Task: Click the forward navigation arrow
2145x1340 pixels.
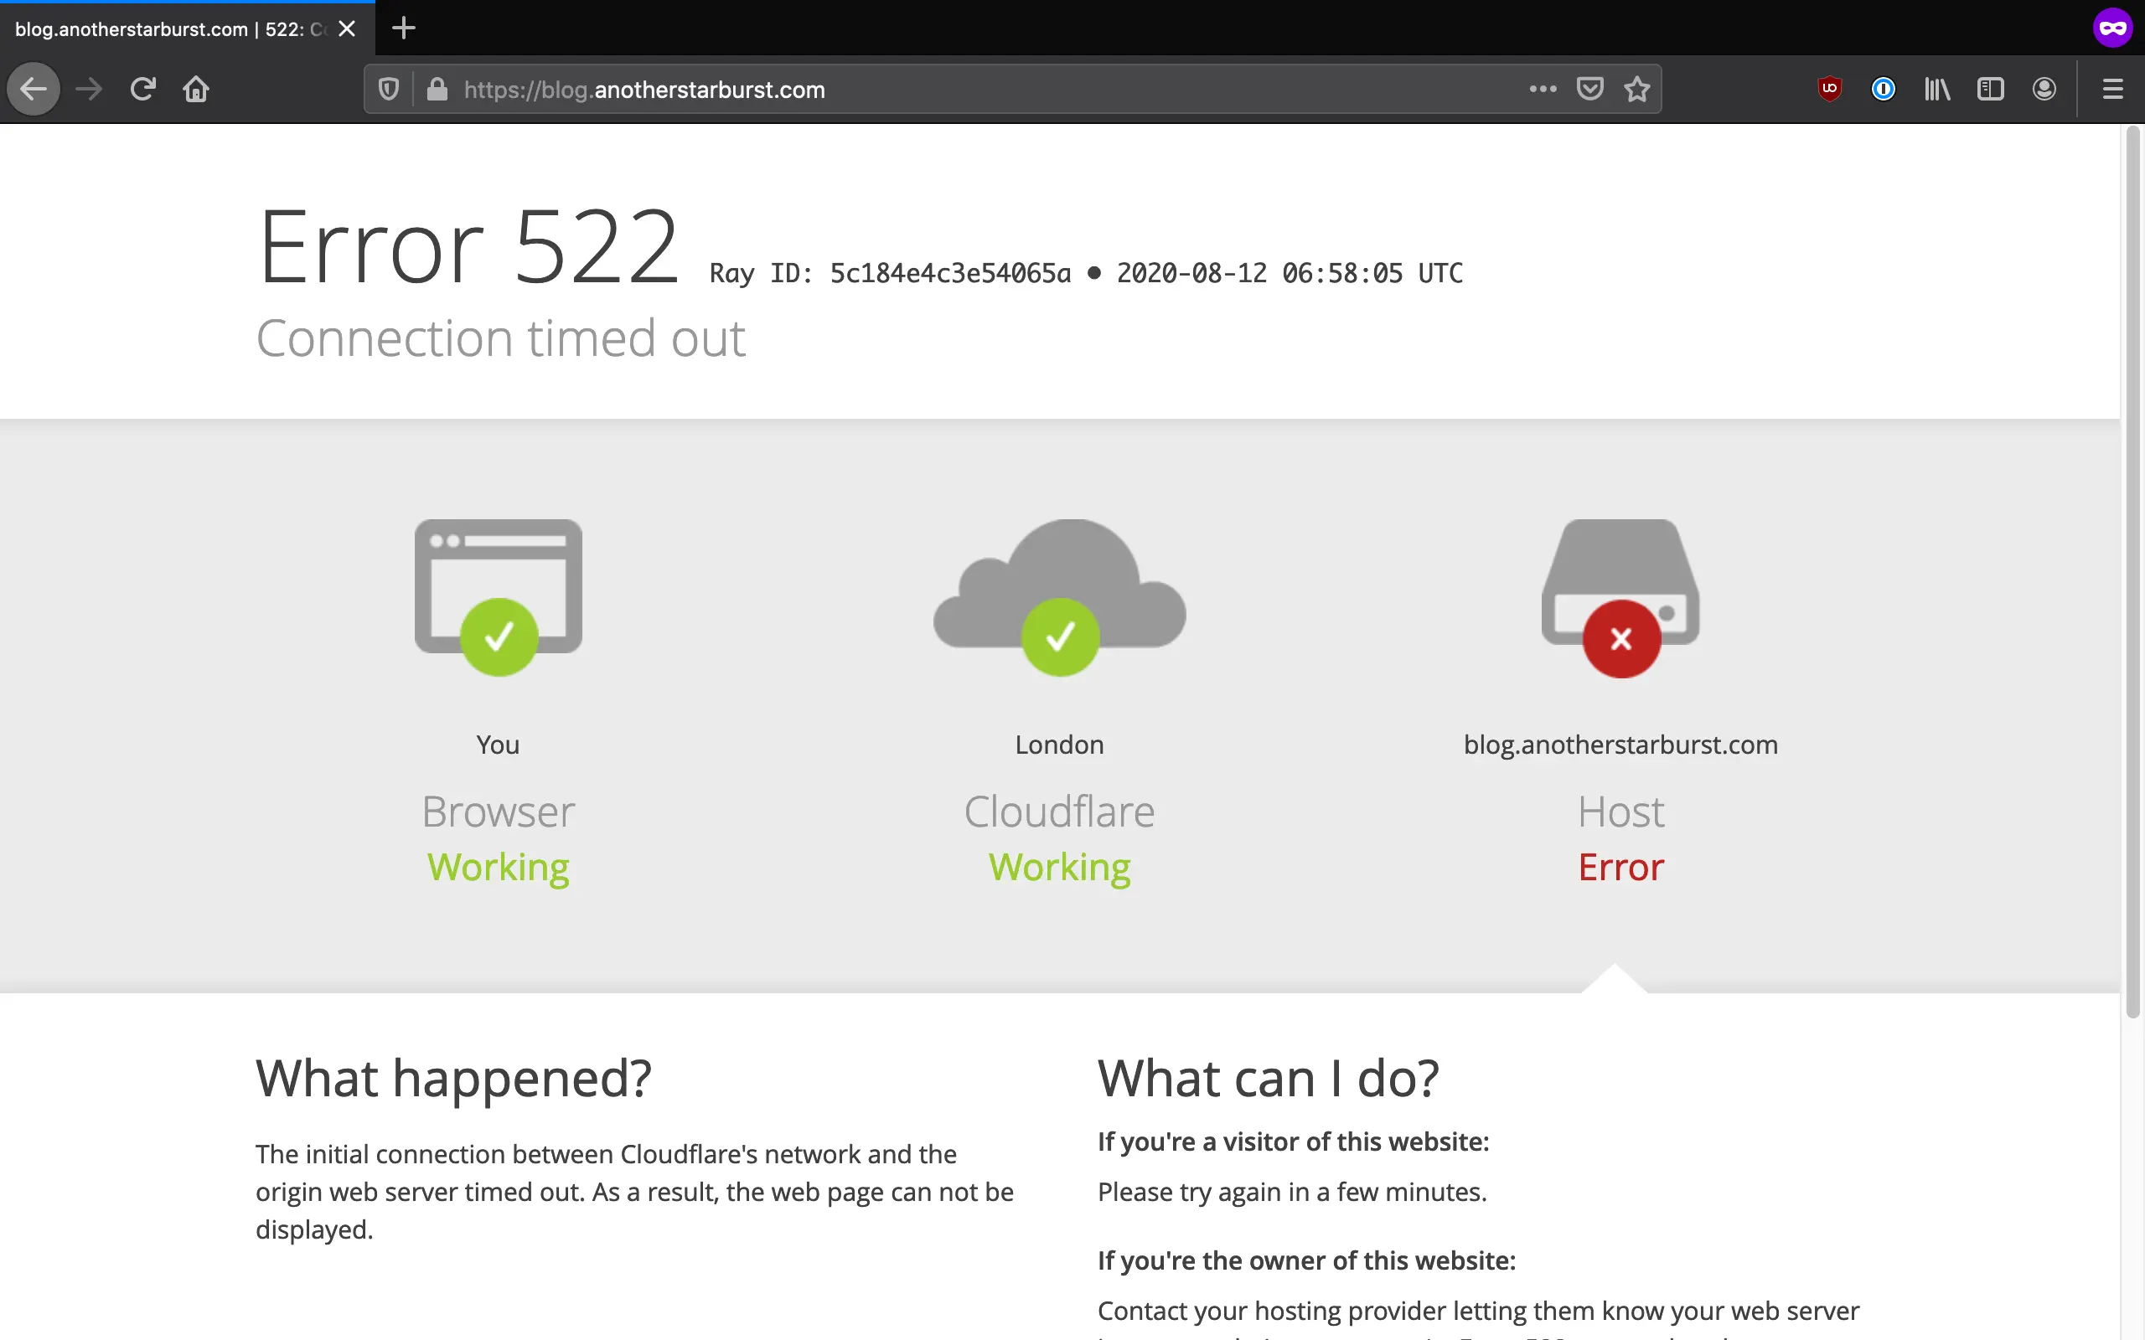Action: coord(89,89)
